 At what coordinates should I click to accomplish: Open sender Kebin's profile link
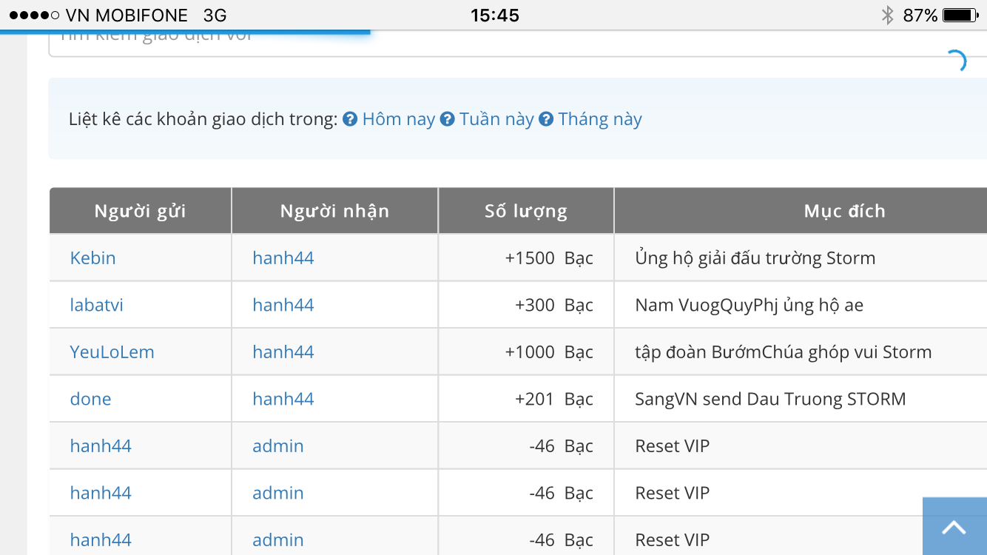93,258
